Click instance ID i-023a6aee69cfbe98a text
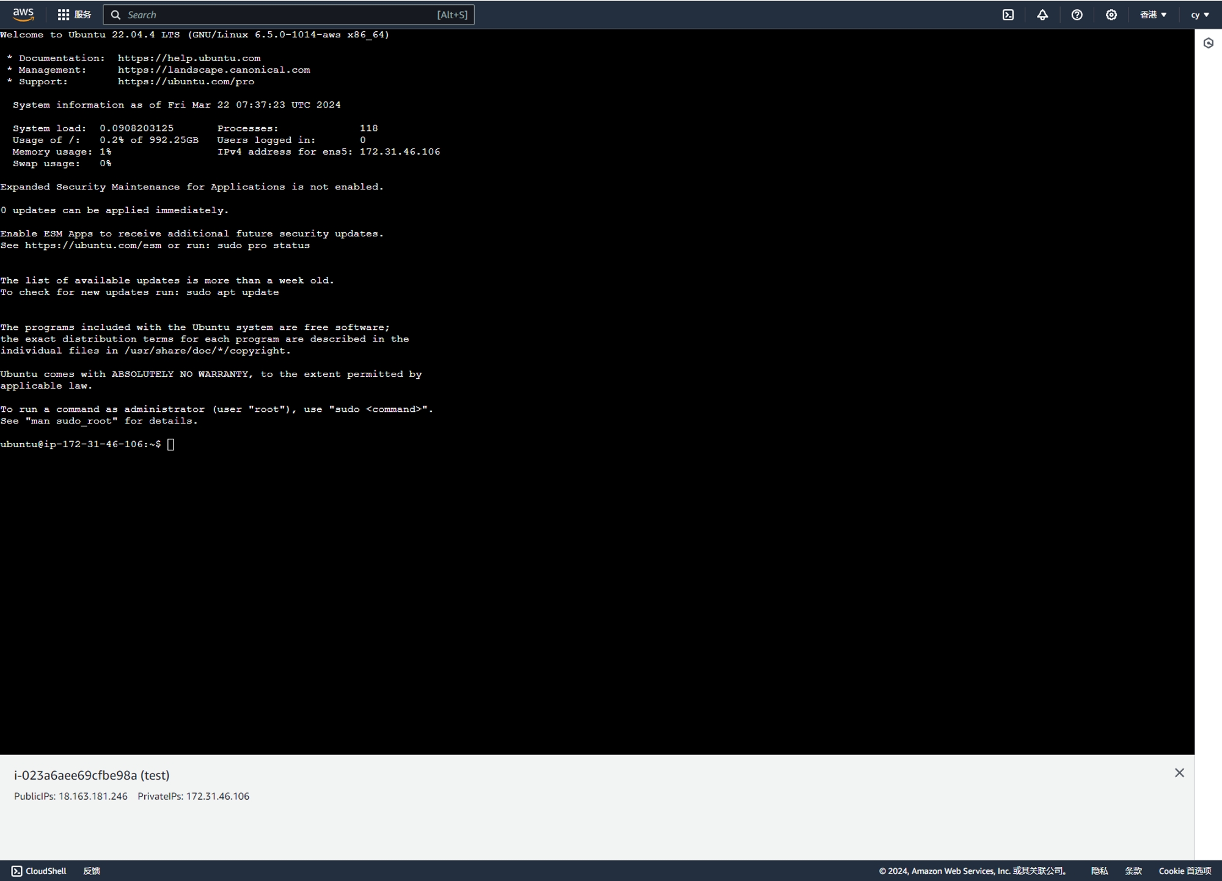Screen dimensions: 1222x881 coord(75,775)
